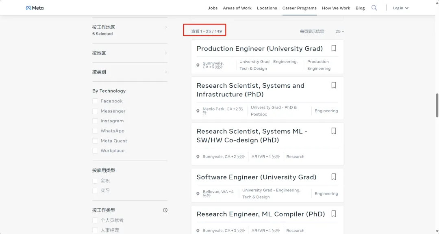This screenshot has width=439, height=234.
Task: Check the Messenger filter
Action: (x=95, y=111)
